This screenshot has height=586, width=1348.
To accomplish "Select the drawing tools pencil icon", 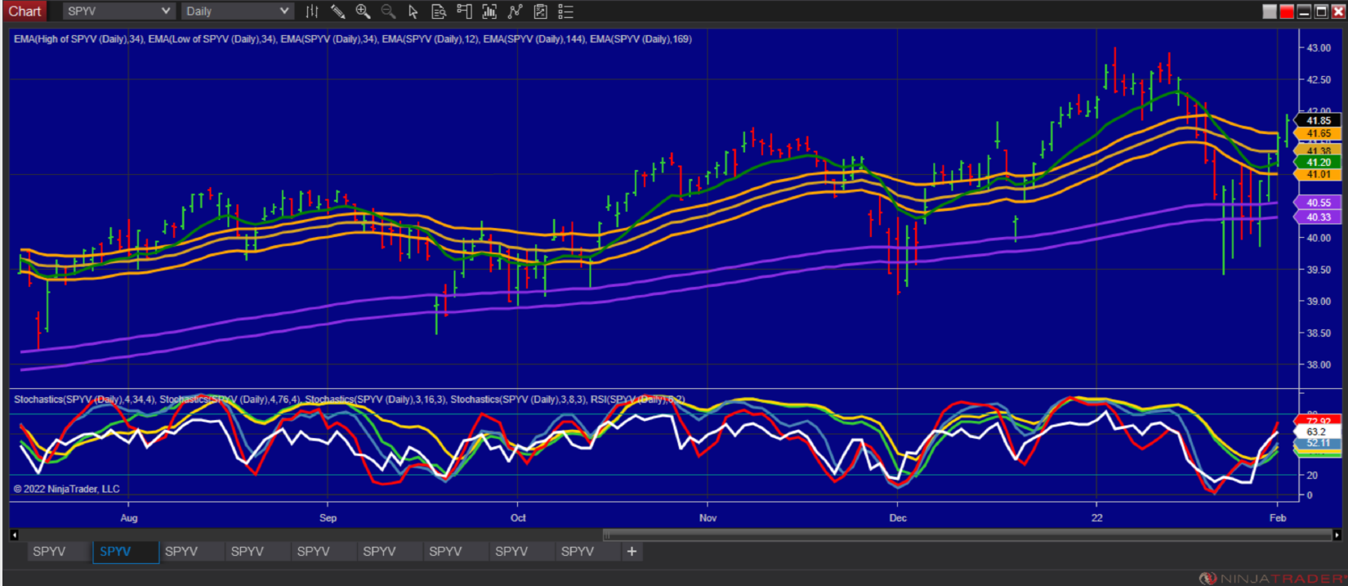I will click(337, 11).
